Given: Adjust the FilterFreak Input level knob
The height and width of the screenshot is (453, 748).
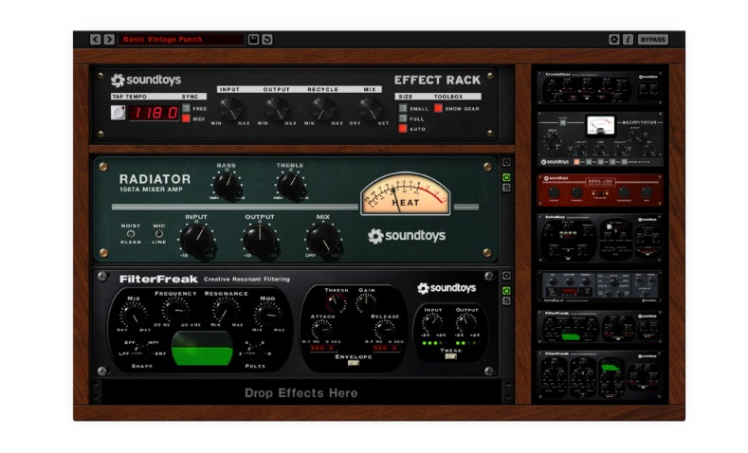Looking at the screenshot, I should (432, 323).
